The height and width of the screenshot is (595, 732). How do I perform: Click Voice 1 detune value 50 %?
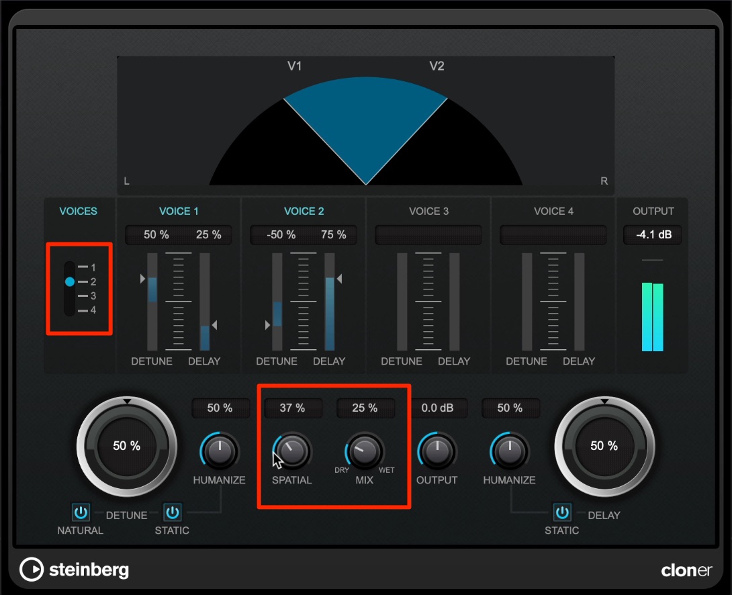(156, 235)
